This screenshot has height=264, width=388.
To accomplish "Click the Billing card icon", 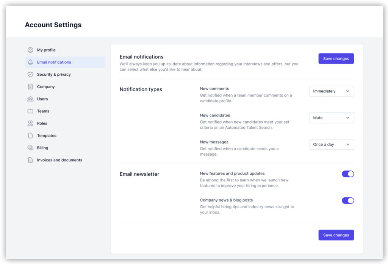I will point(30,148).
